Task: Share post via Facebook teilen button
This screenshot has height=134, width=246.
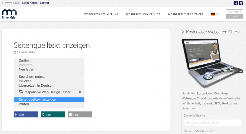Action: 26,114
